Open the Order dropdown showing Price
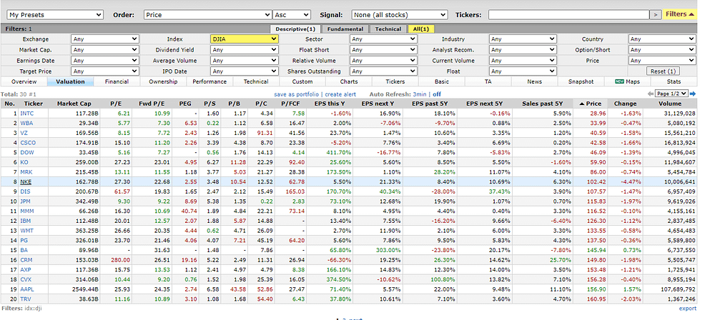The image size is (715, 320). click(208, 15)
